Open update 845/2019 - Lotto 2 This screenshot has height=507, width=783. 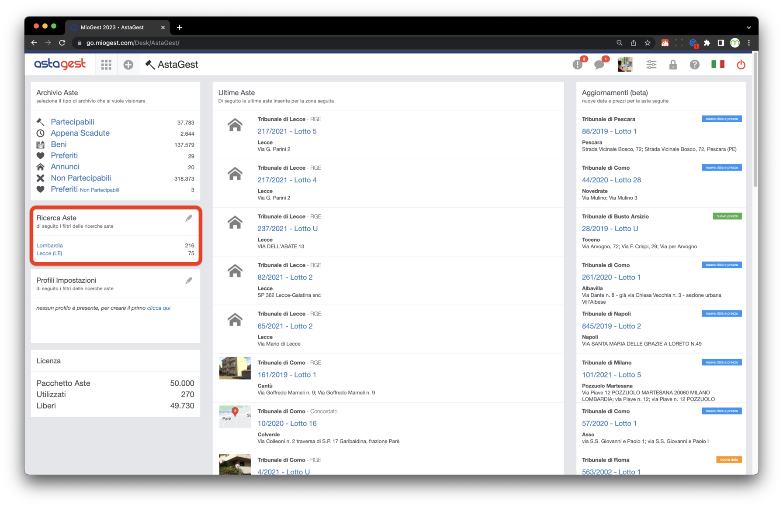(611, 326)
